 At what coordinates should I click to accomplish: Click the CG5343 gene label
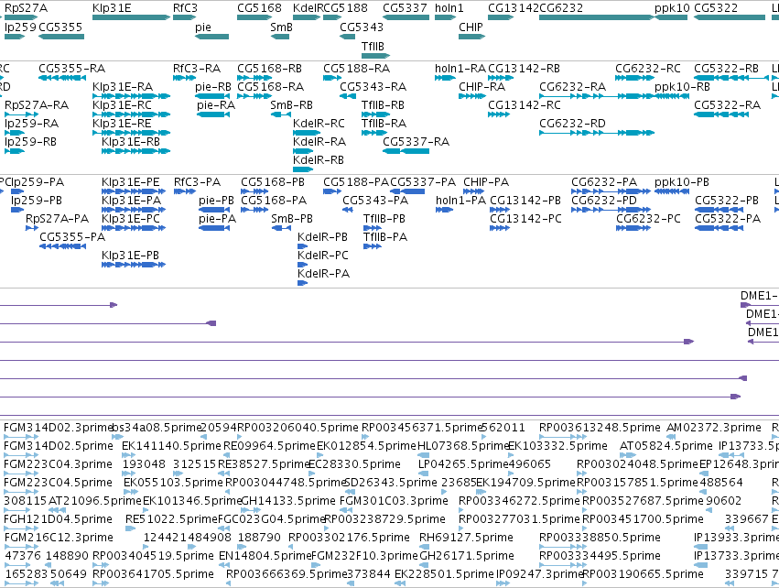[362, 27]
